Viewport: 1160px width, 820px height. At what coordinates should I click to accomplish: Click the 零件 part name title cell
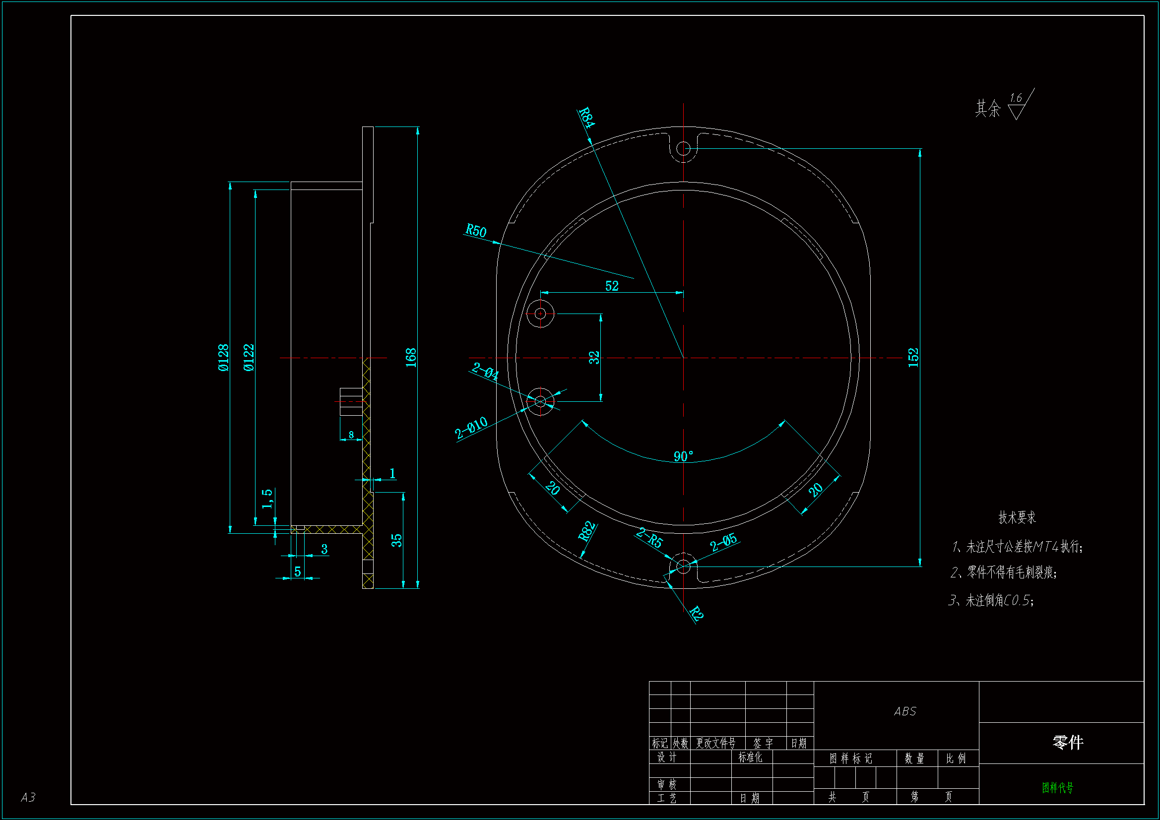[x=1068, y=743]
